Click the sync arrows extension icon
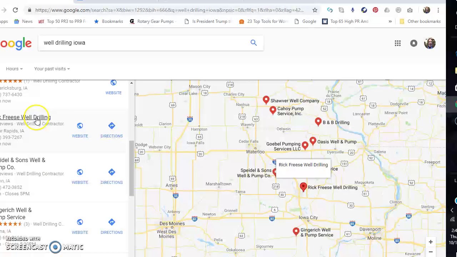This screenshot has height=257, width=457. pos(330,10)
